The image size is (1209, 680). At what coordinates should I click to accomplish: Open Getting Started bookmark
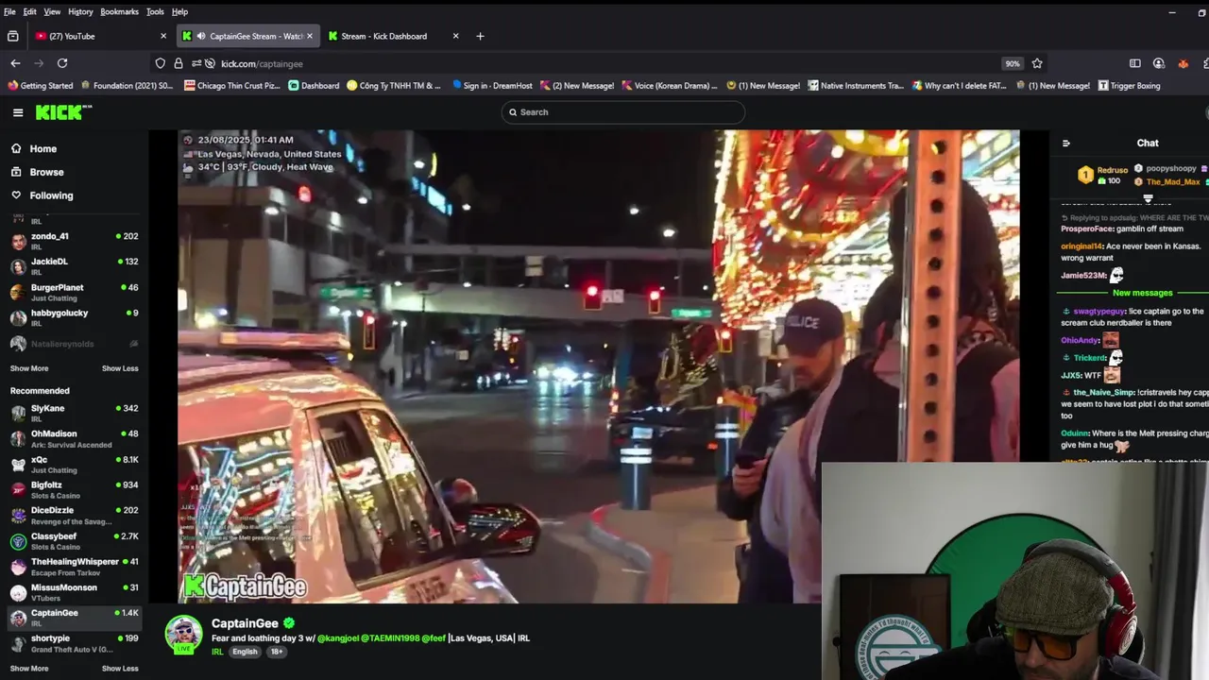41,86
